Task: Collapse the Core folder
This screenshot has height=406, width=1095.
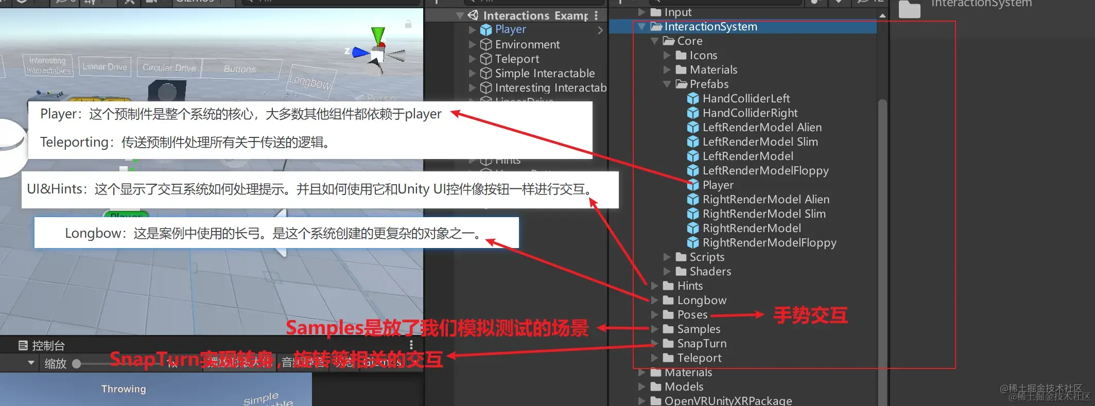Action: (x=654, y=41)
